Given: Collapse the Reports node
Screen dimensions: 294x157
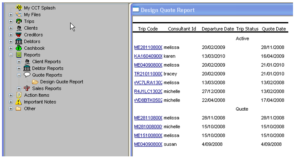Looking at the screenshot, I should 11,55.
